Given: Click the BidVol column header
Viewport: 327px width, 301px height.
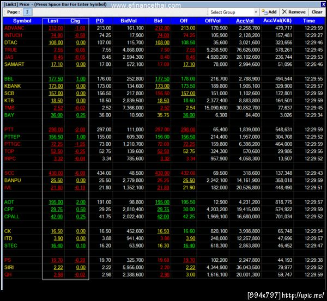Looking at the screenshot, I should click(x=129, y=21).
